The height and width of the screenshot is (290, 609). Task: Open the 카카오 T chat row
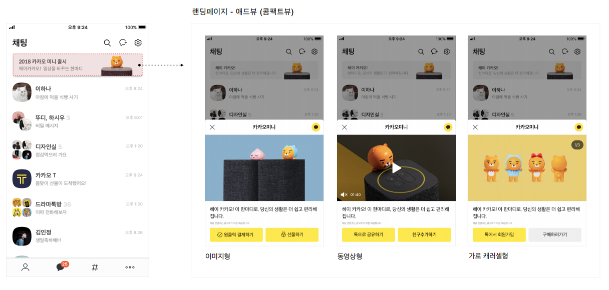click(78, 179)
